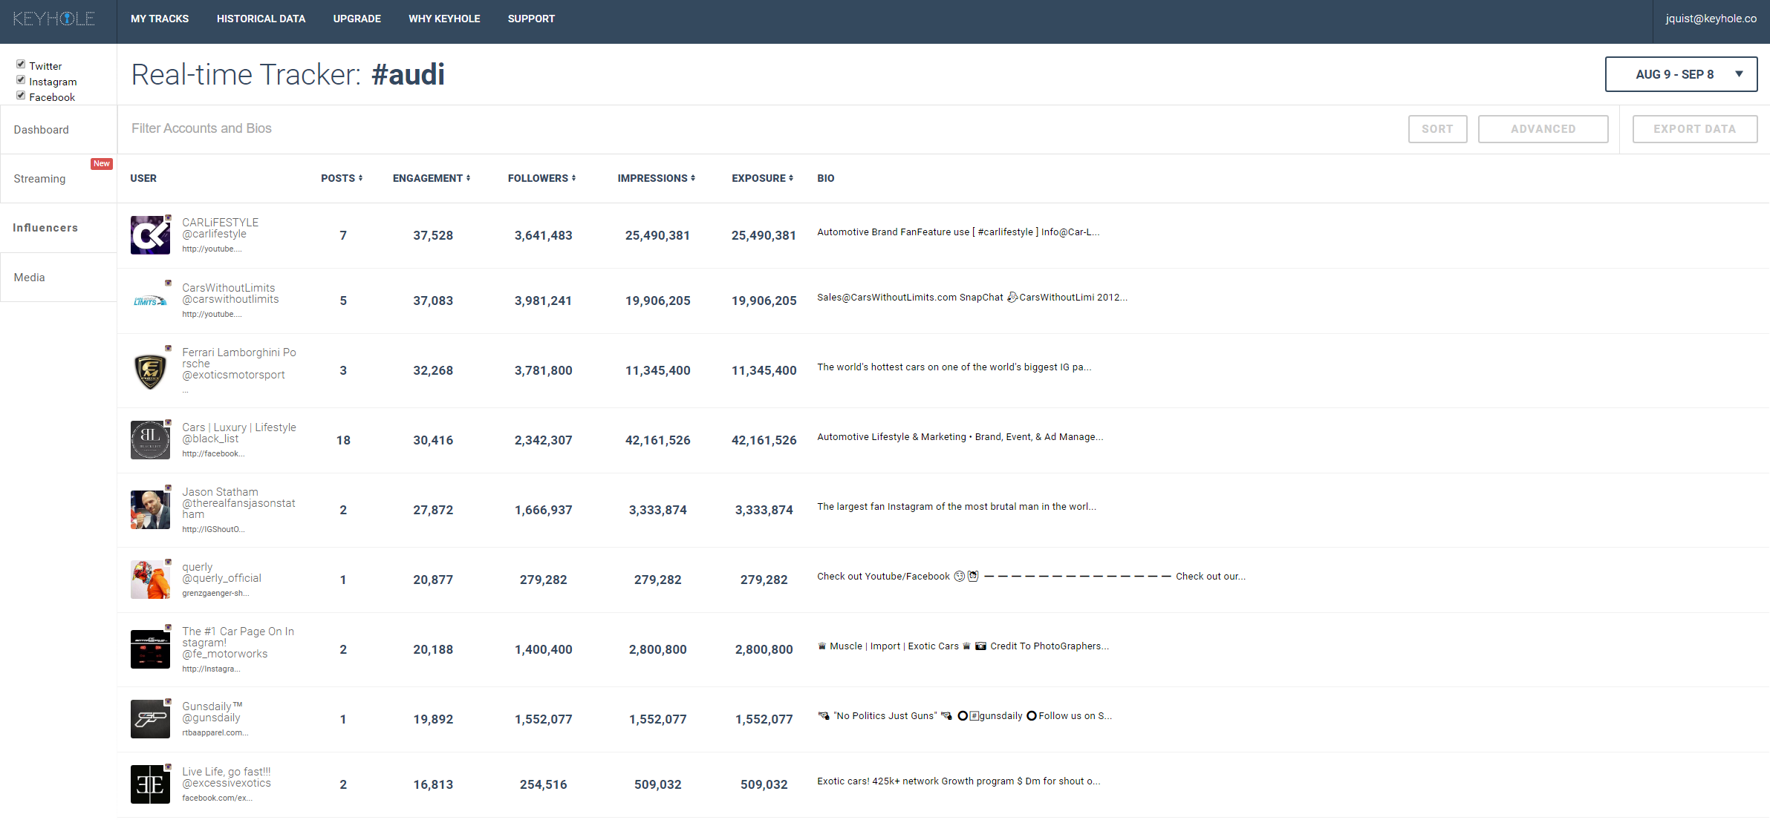Click engagement value 37,528

point(433,235)
